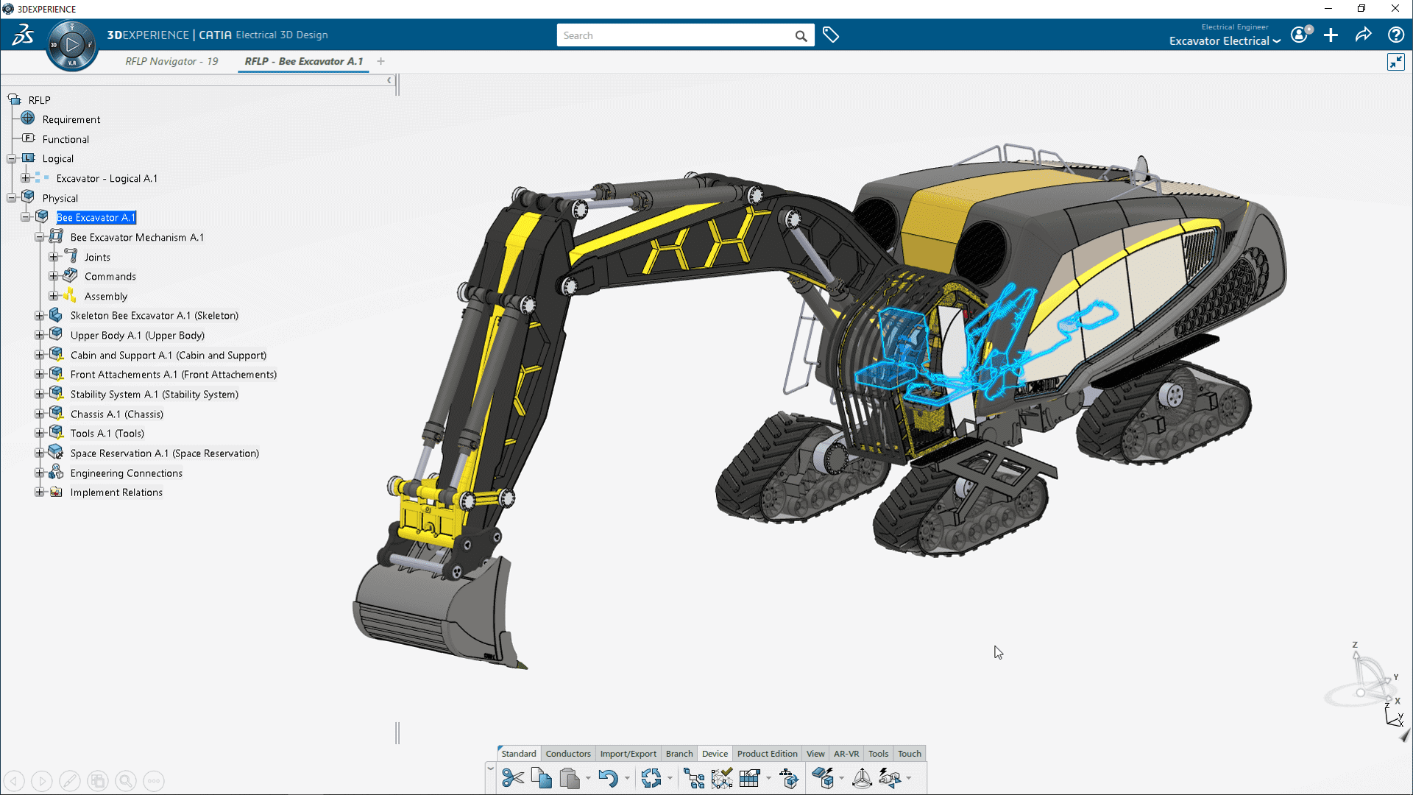
Task: Click the Copy icon in Standard toolbar
Action: (x=541, y=778)
